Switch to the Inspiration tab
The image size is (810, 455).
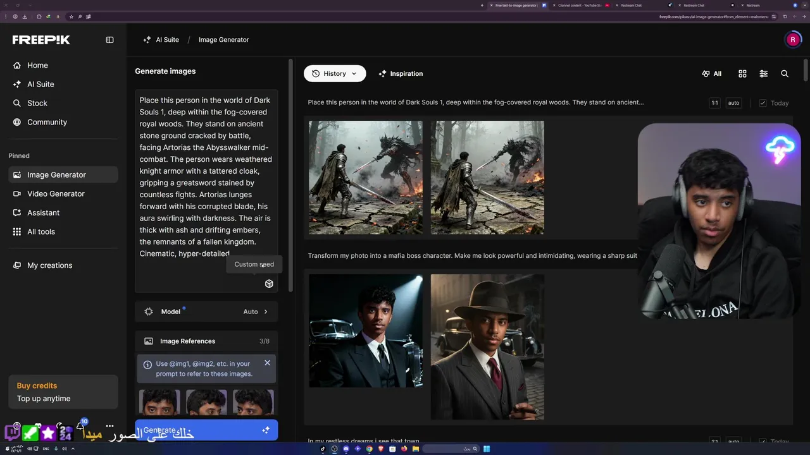point(401,73)
